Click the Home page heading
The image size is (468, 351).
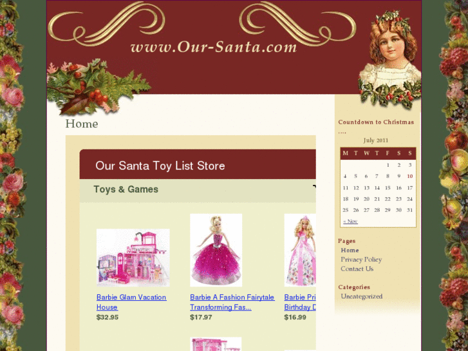(82, 124)
